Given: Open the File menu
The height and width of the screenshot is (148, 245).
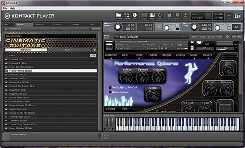Looking at the screenshot, I should pyautogui.click(x=5, y=9).
